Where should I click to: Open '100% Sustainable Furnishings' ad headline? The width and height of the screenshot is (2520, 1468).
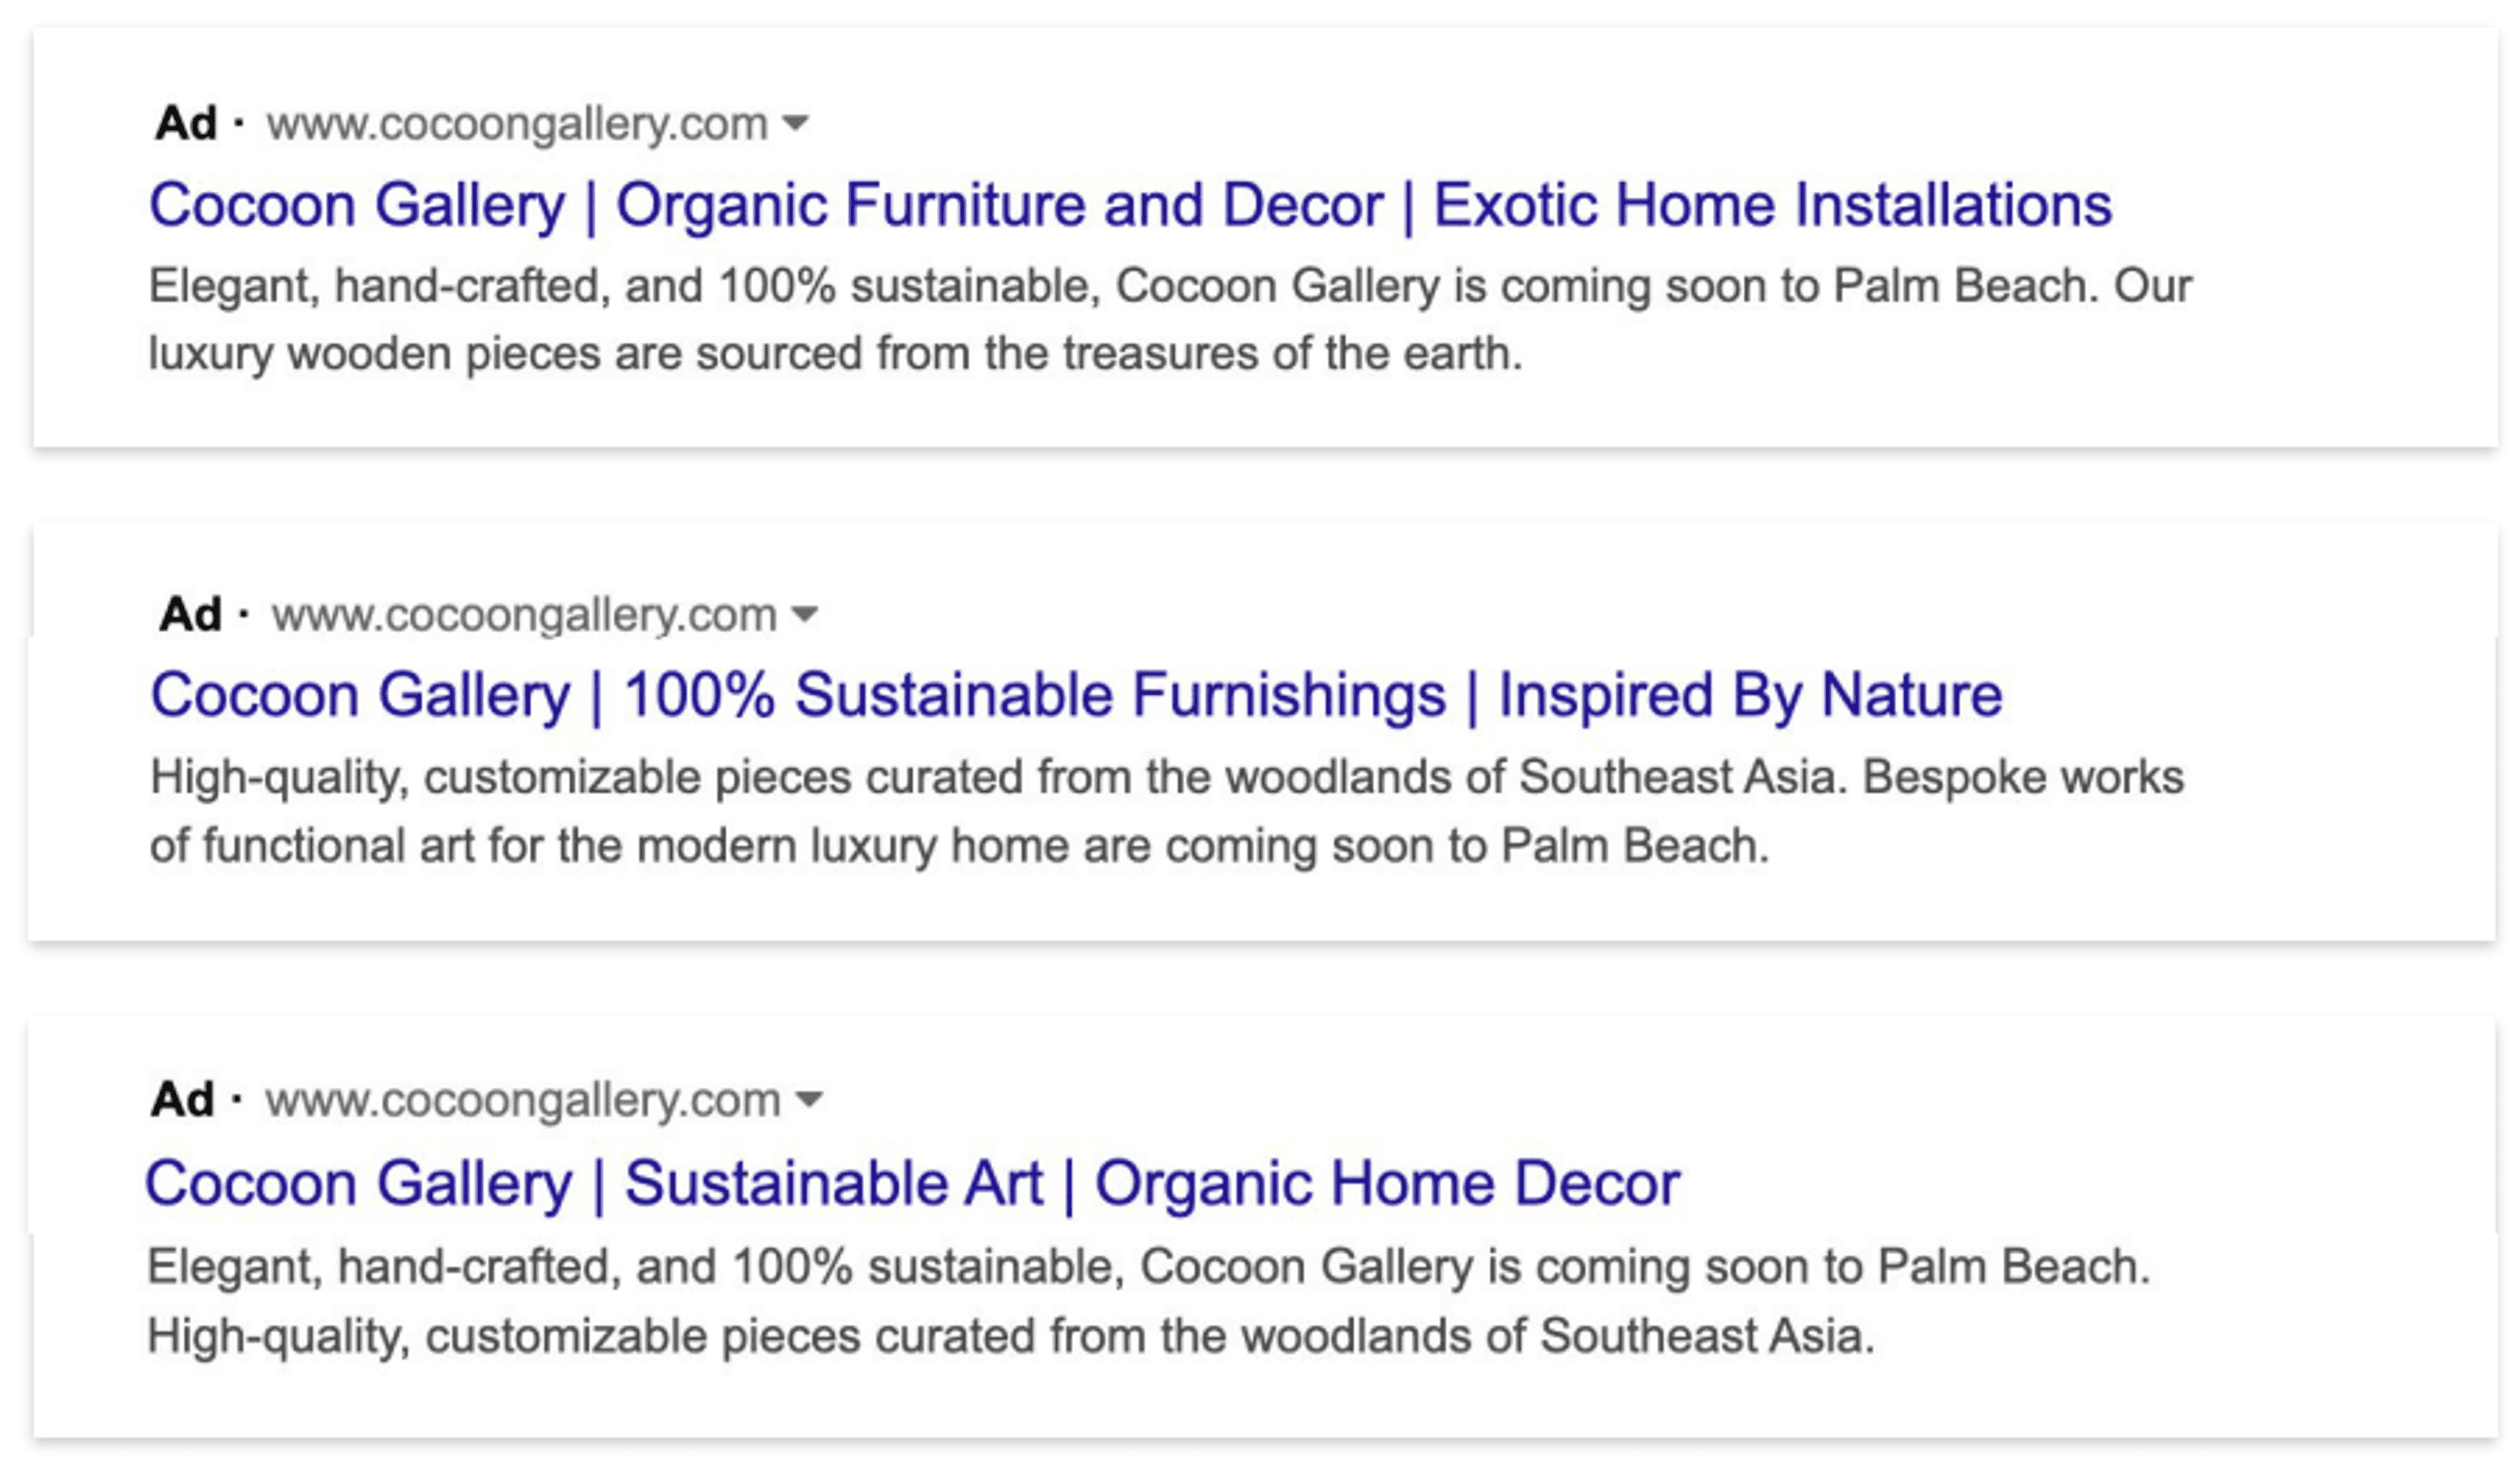click(1076, 694)
